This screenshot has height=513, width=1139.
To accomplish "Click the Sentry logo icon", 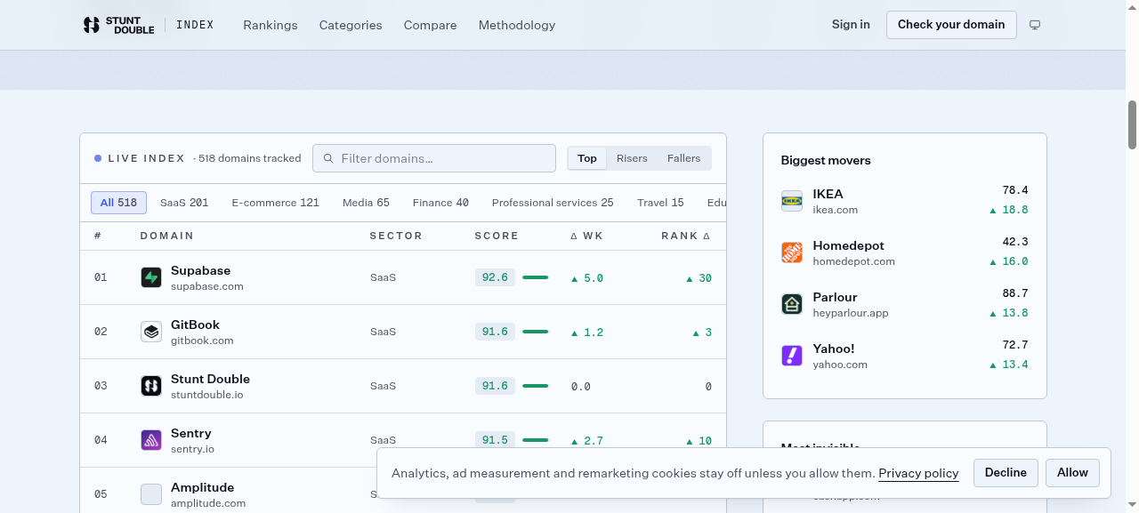I will (x=151, y=440).
